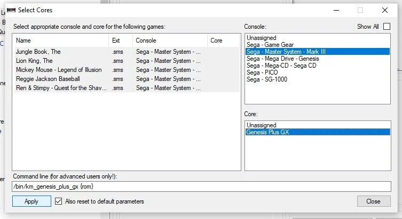Select Sega - Mega-CD - Sega CD console
The height and width of the screenshot is (219, 402).
[x=318, y=66]
